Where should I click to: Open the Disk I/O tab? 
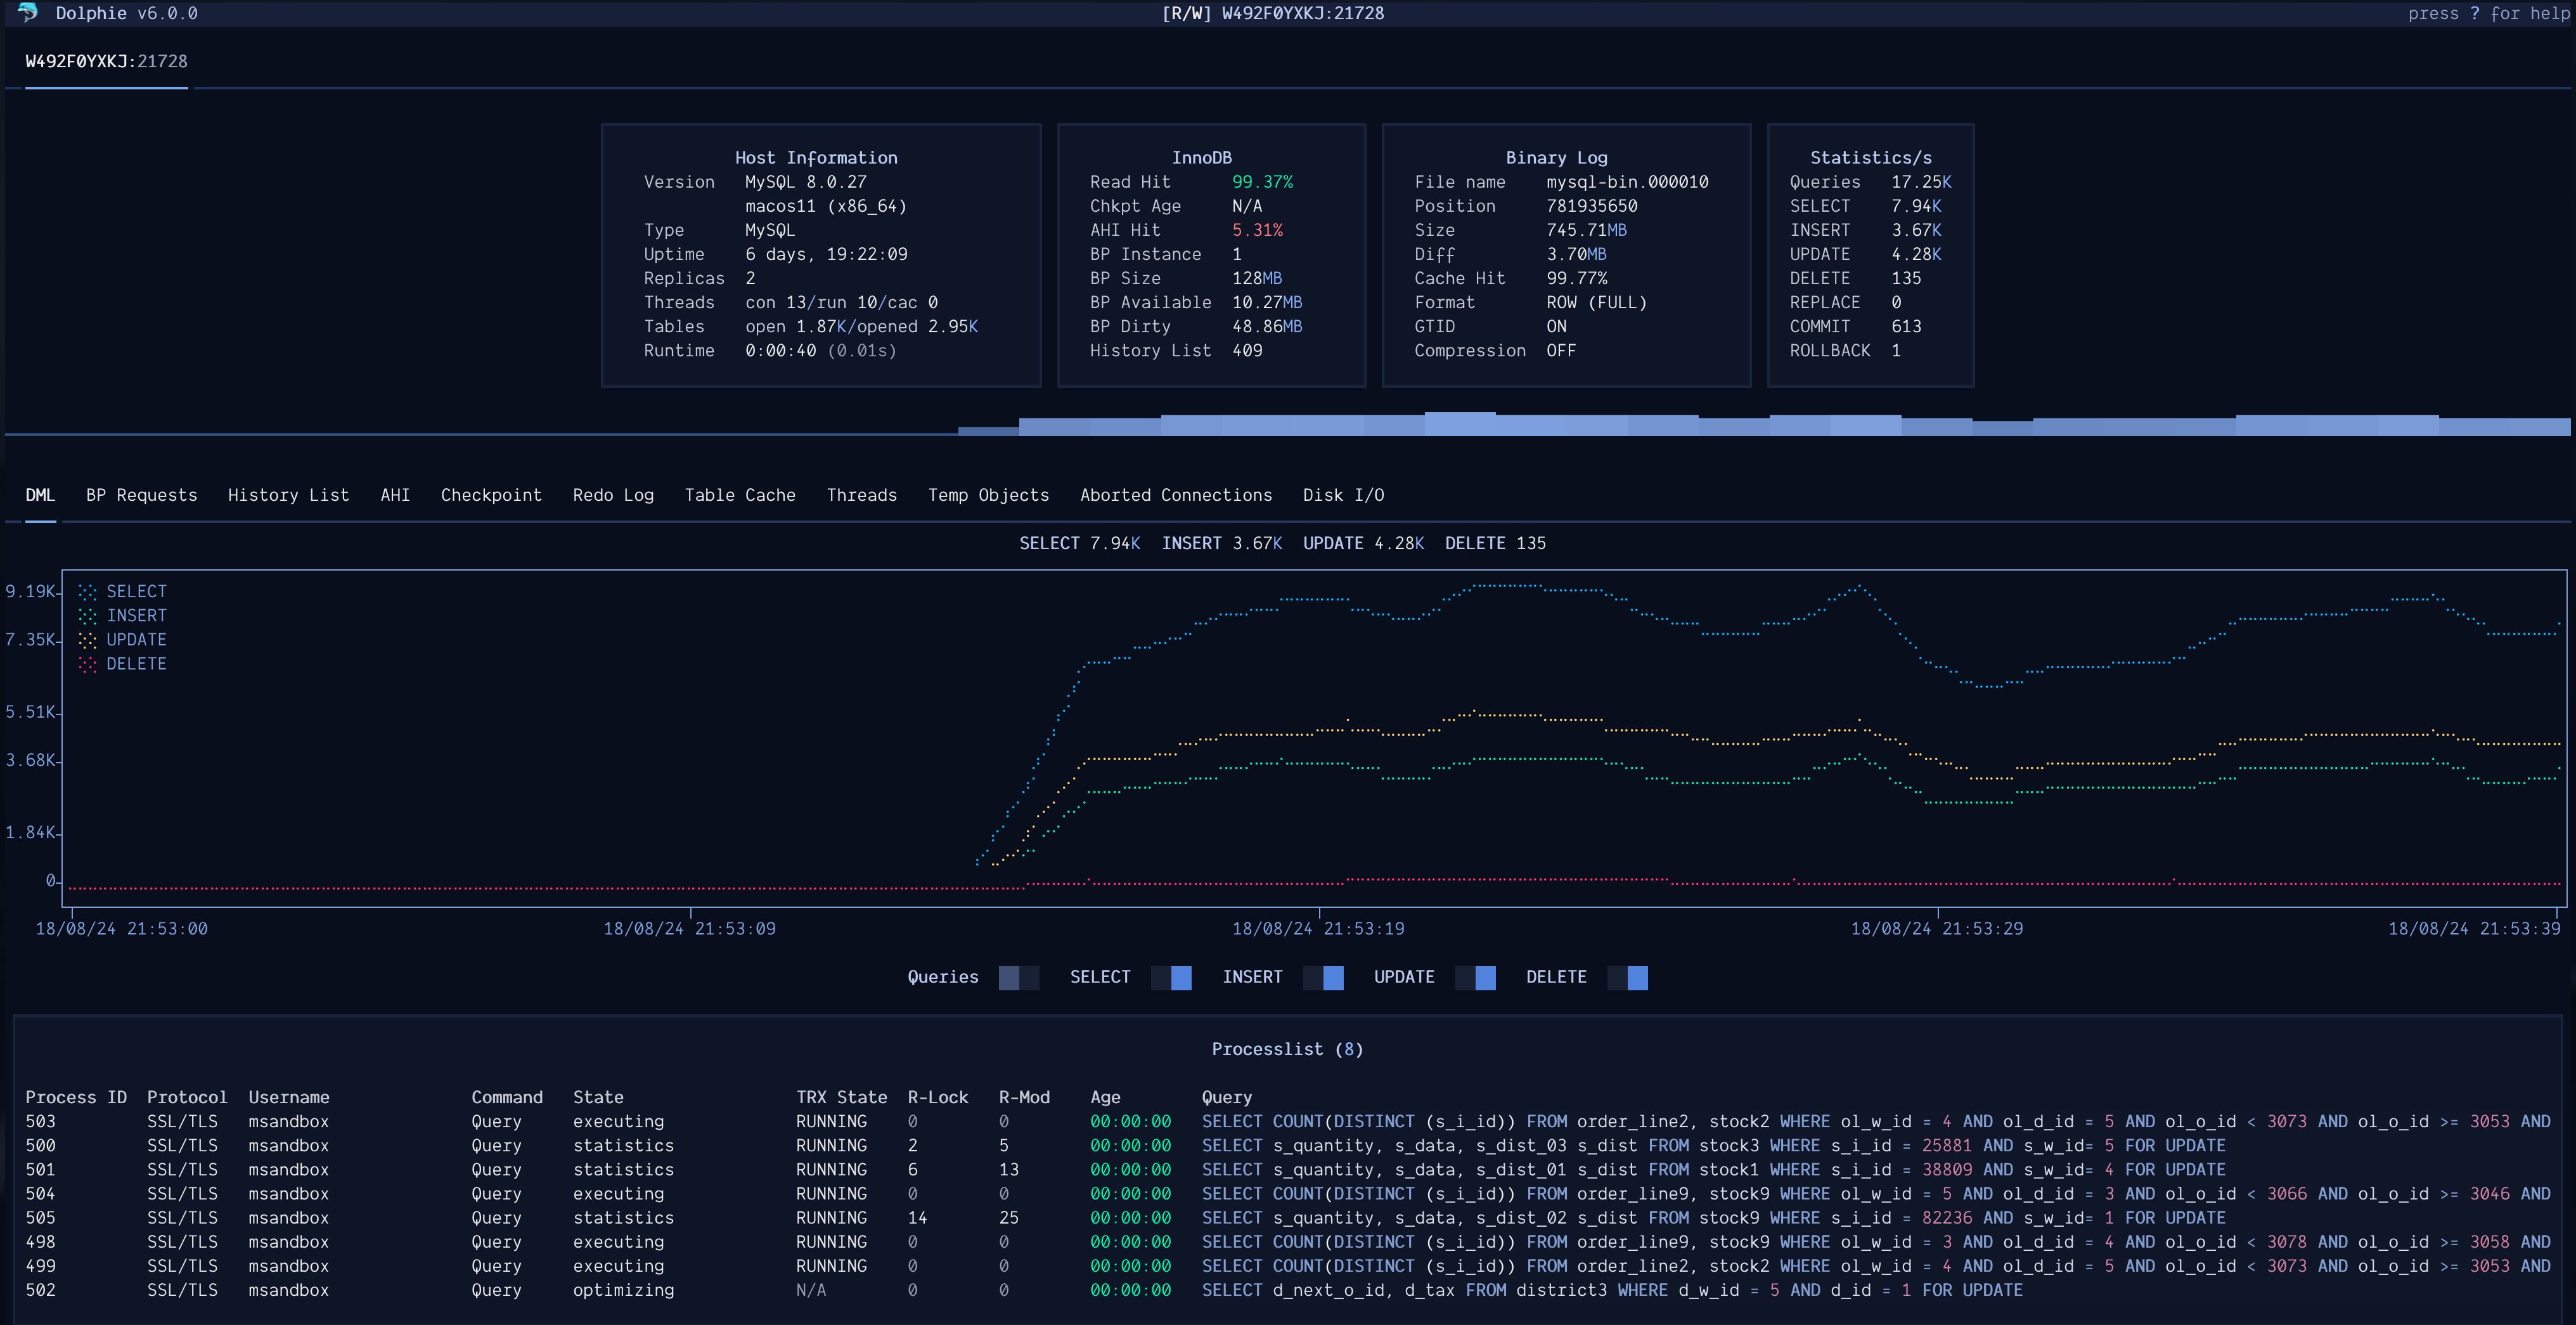tap(1343, 495)
